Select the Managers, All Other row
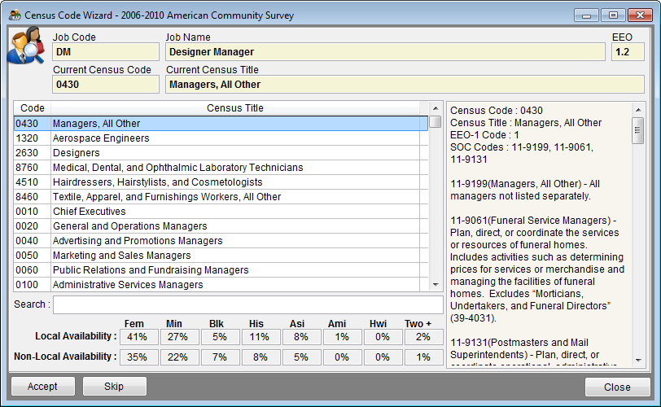 (221, 124)
